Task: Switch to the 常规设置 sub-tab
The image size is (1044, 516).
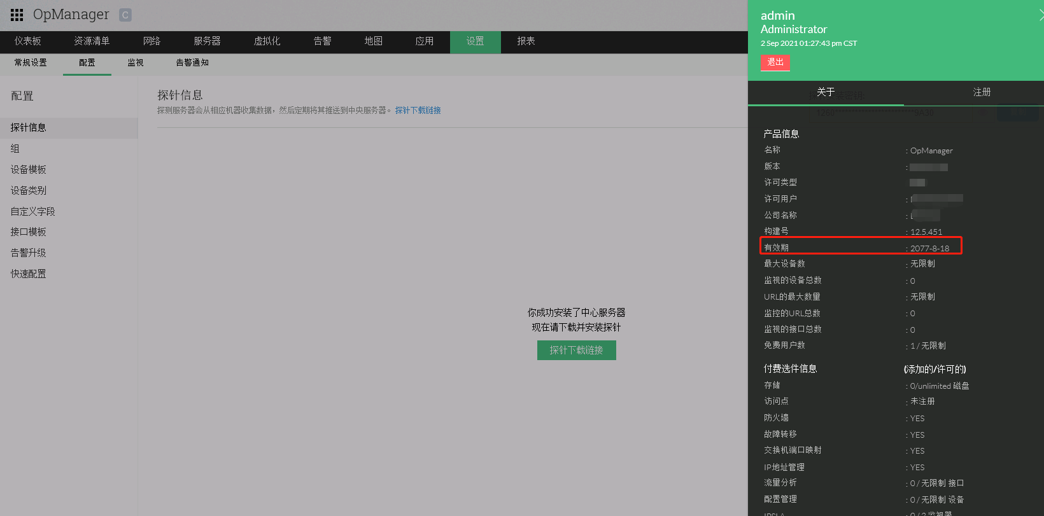Action: point(31,62)
